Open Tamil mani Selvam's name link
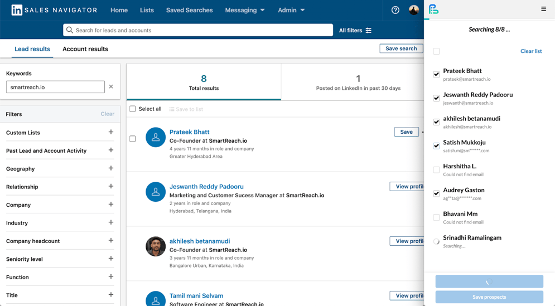Viewport: 555px width, 306px height. coord(196,296)
